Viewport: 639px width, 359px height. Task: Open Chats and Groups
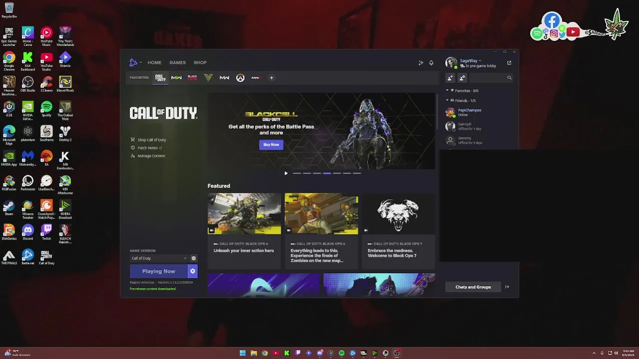click(x=473, y=287)
